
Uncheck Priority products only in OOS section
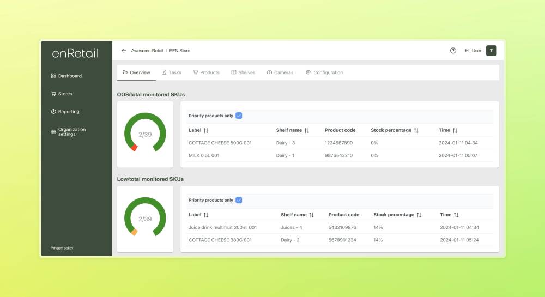(x=239, y=116)
